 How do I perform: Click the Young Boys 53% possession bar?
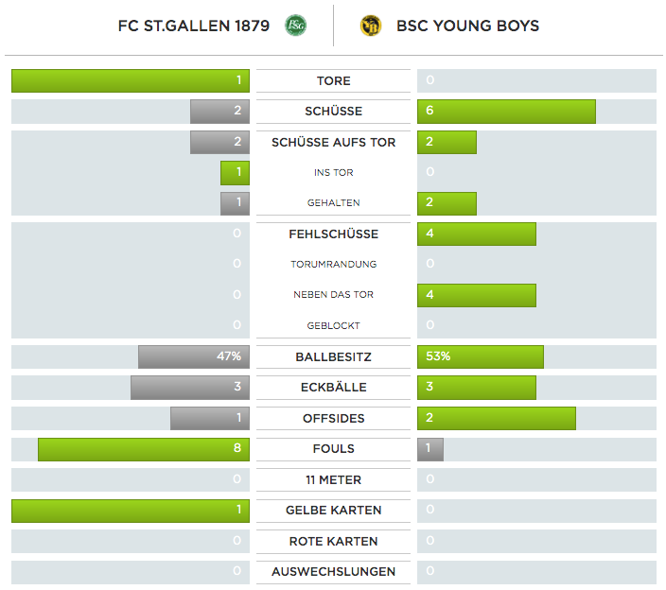(x=480, y=356)
